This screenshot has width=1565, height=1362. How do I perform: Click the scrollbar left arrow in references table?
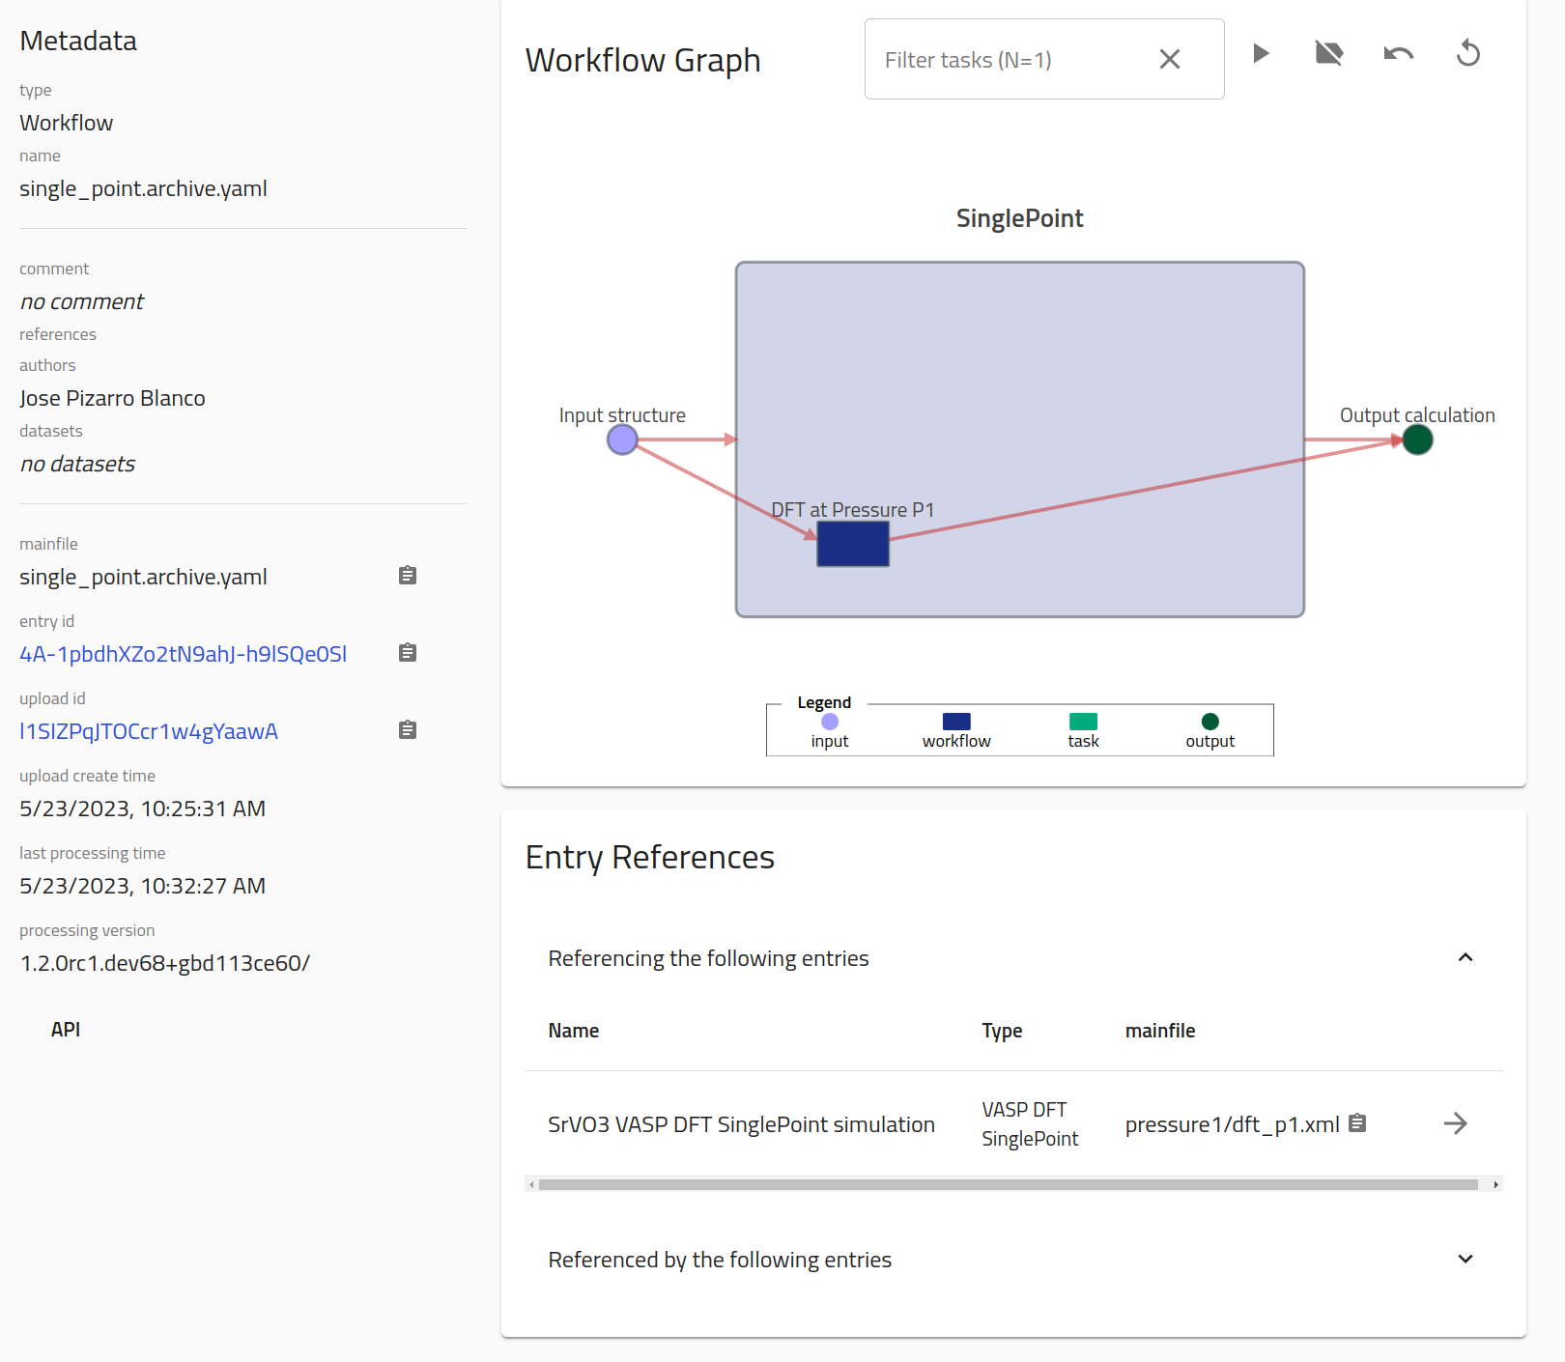coord(531,1184)
